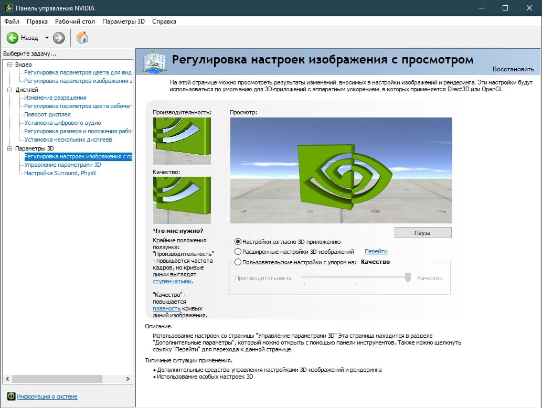Open Регулировка размера и положения рабочего стола
The width and height of the screenshot is (542, 408).
(x=78, y=131)
